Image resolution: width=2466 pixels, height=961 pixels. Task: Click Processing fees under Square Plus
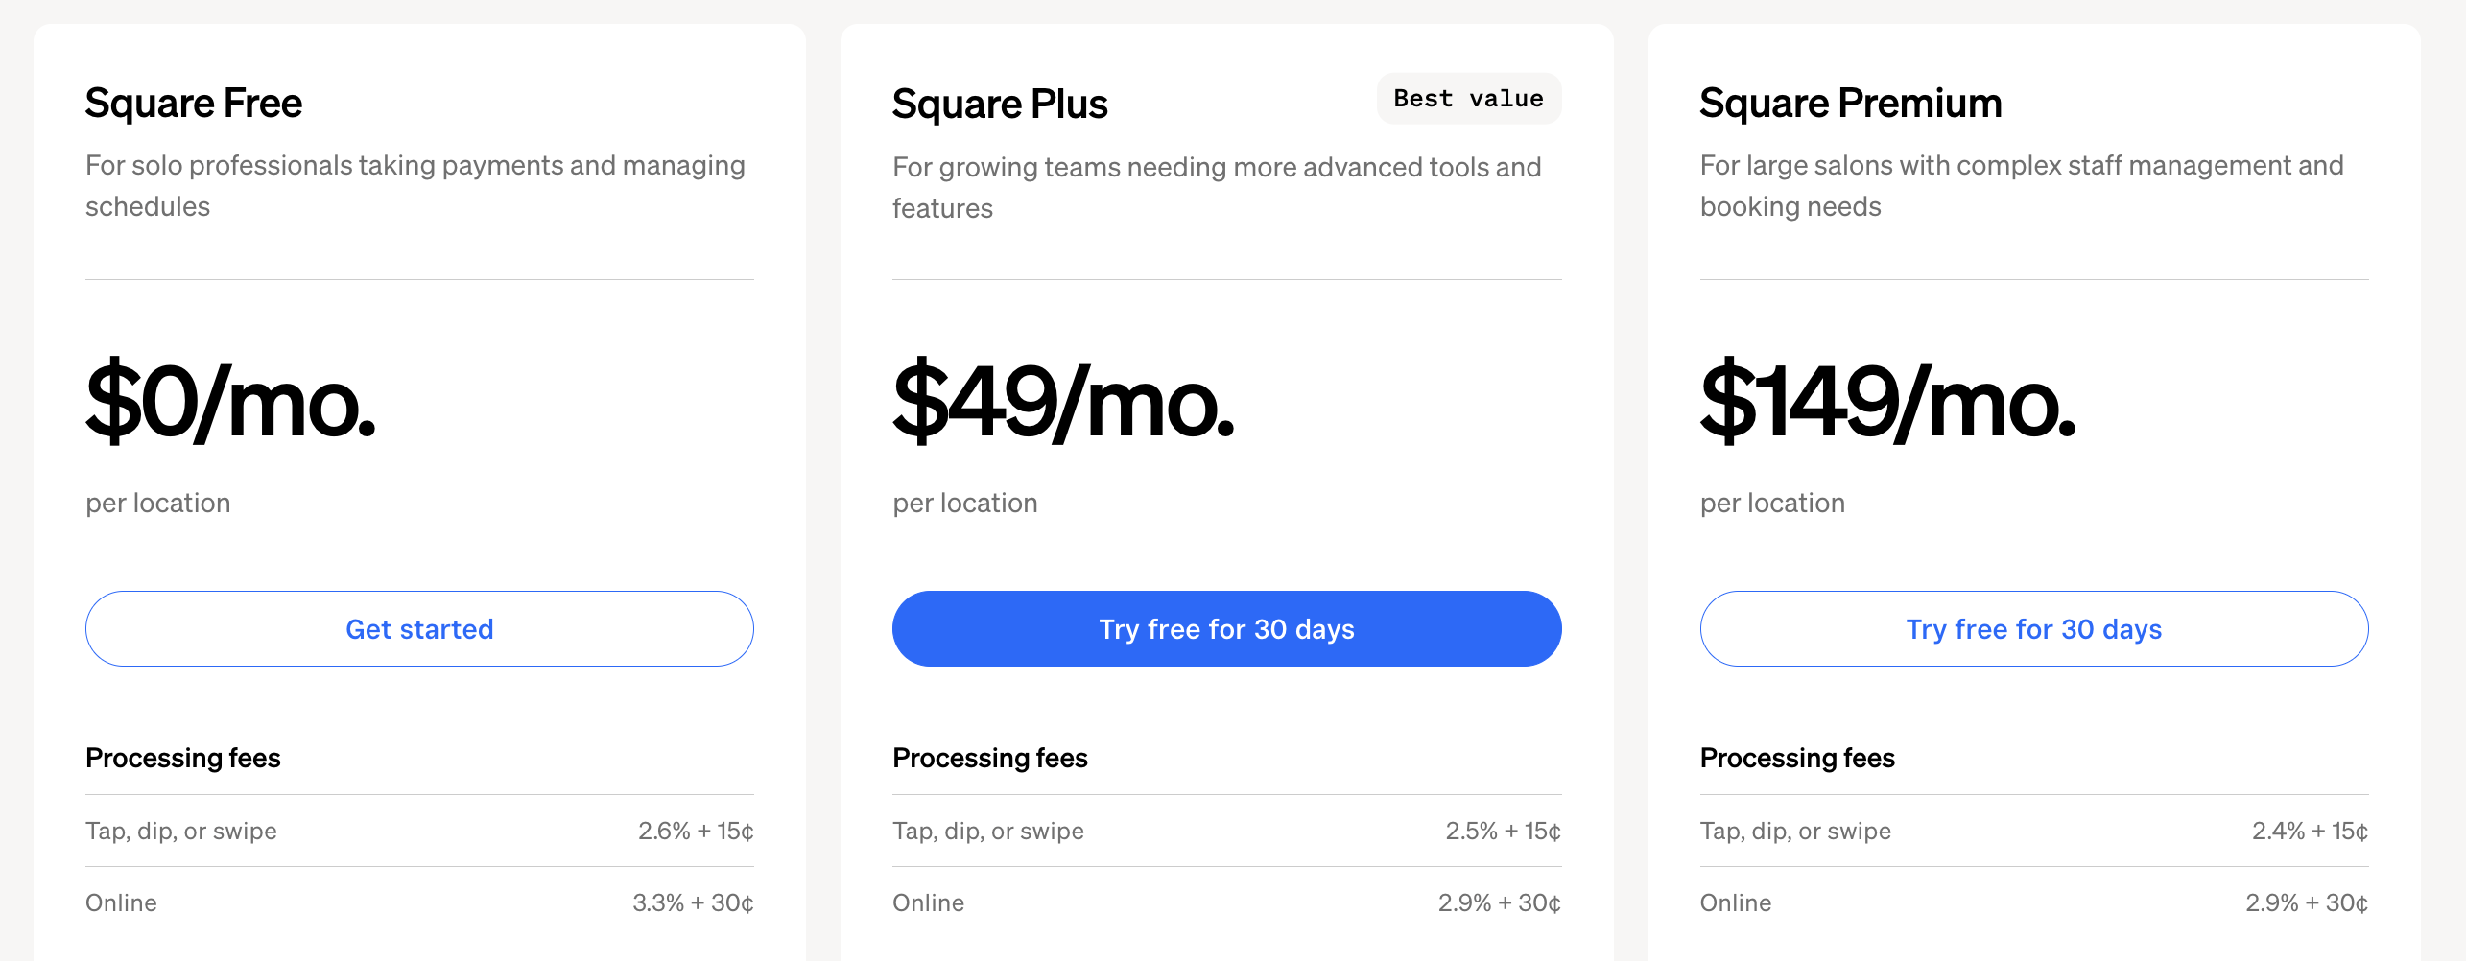(x=990, y=758)
